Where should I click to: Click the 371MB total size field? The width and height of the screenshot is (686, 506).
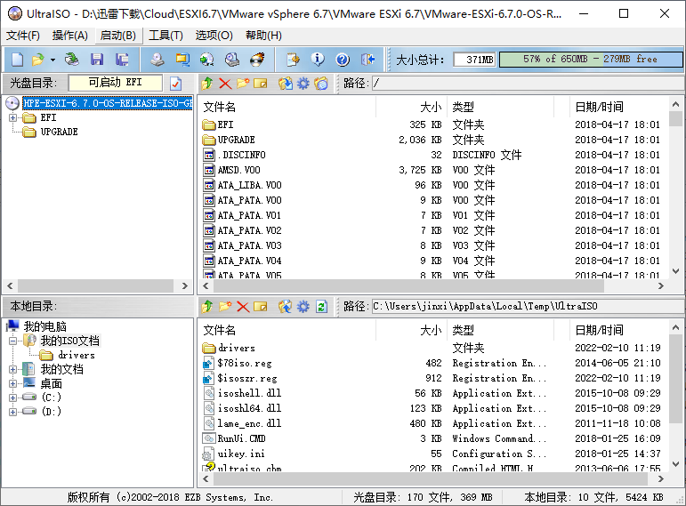474,59
